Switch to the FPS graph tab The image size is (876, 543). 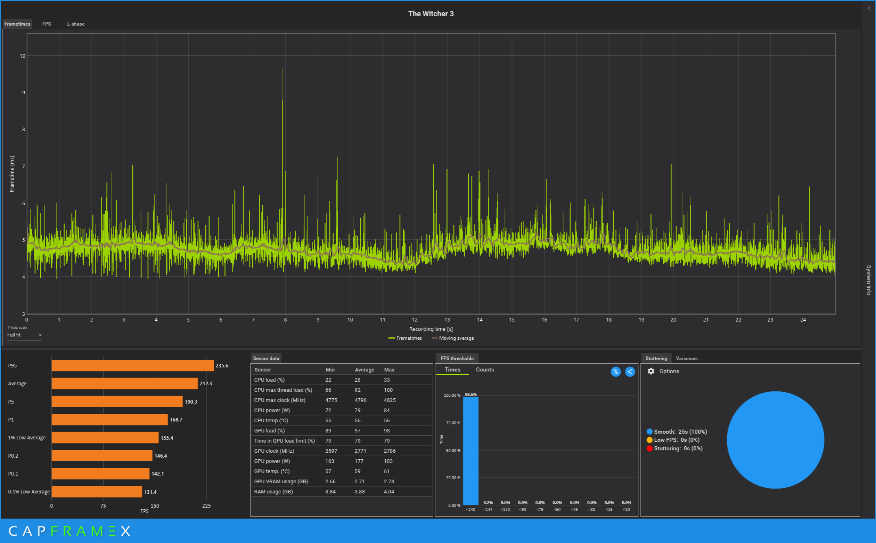coord(47,24)
